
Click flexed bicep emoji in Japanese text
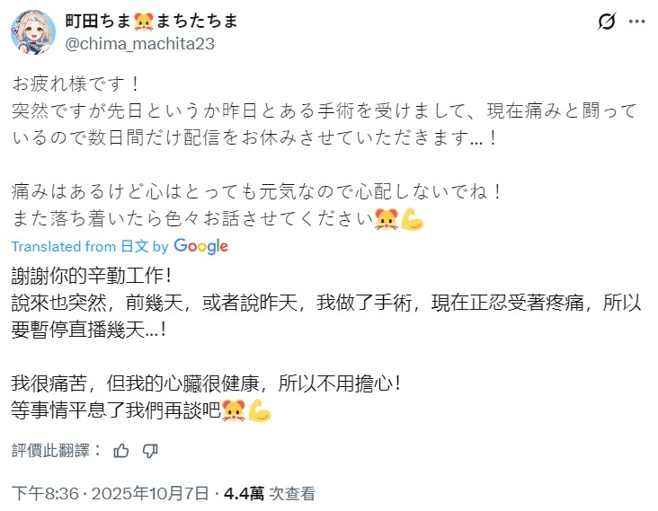tap(412, 218)
